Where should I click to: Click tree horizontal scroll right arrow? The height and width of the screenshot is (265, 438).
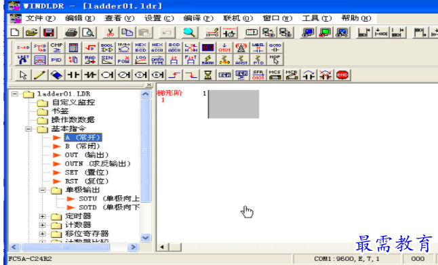[x=134, y=247]
